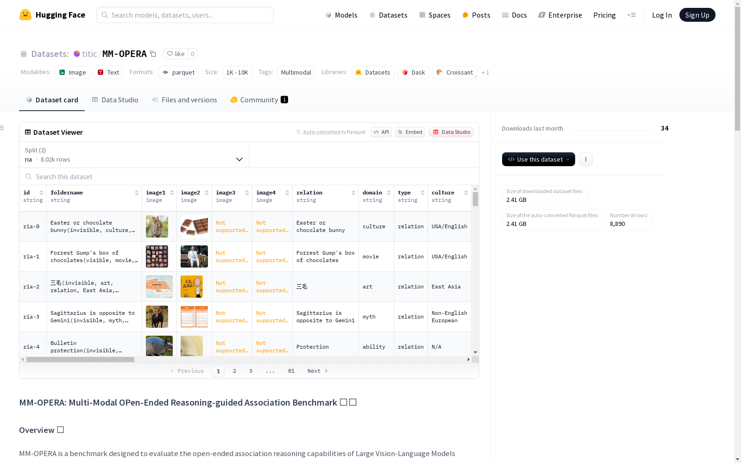Open the chocolates box thumbnail in row ria-1
This screenshot has height=463, width=741.
tap(157, 257)
